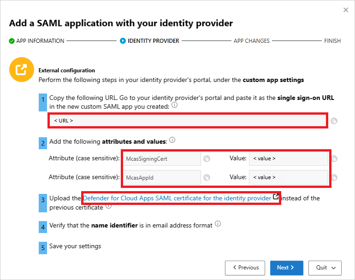
Task: Jump to the App Changes step
Action: (x=251, y=41)
